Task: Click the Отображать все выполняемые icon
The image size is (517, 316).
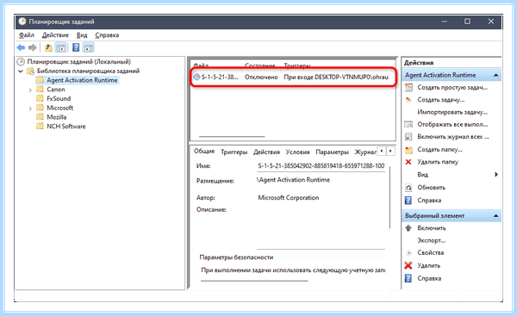Action: (408, 125)
